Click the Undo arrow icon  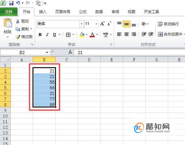[18, 3]
